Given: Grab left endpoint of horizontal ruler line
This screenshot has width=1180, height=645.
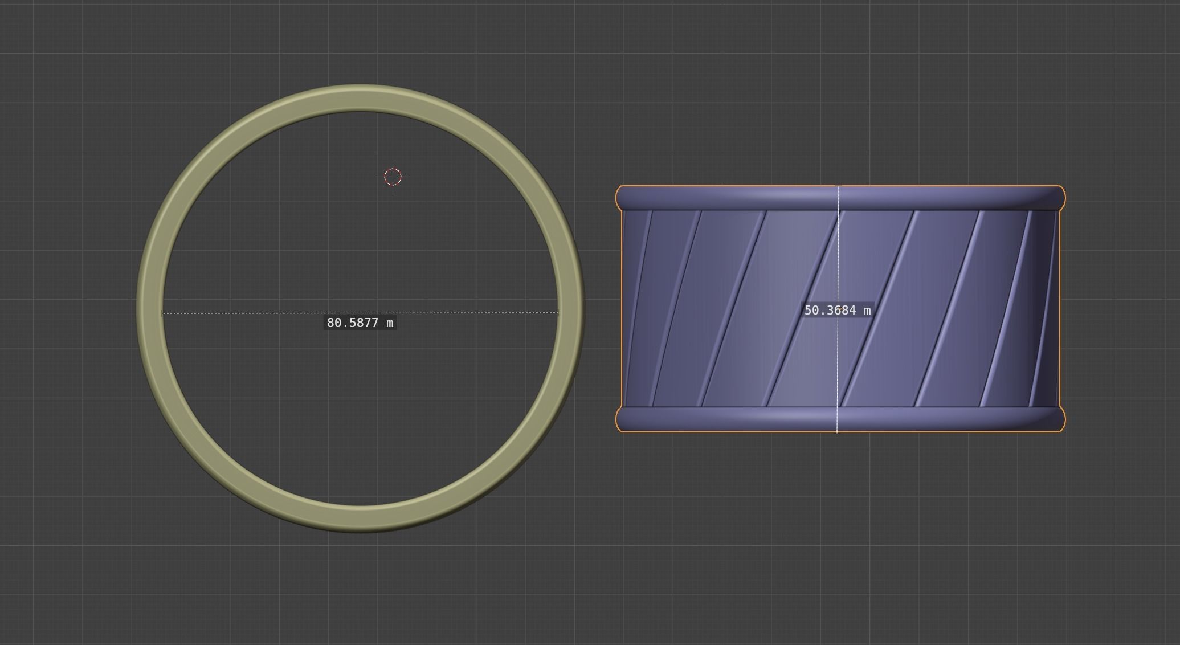Looking at the screenshot, I should point(164,313).
